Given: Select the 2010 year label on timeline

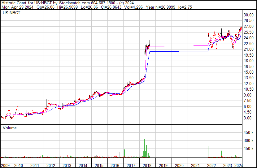Looking at the screenshot, I should click(x=19, y=166).
